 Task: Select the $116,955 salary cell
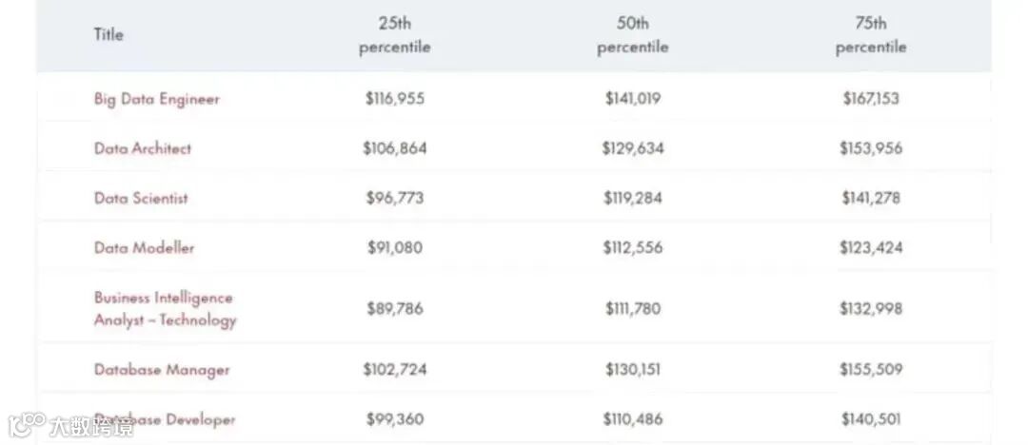point(394,99)
